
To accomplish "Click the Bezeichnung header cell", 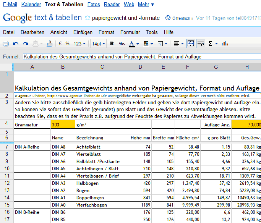I will point(102,138).
